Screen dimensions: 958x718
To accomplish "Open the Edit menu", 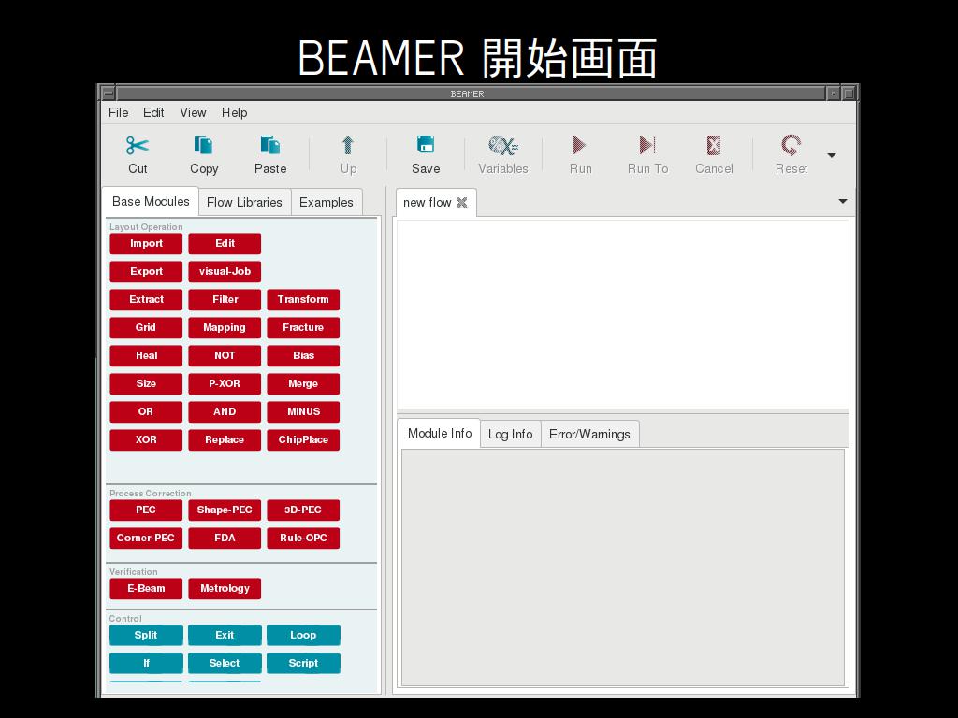I will (153, 112).
